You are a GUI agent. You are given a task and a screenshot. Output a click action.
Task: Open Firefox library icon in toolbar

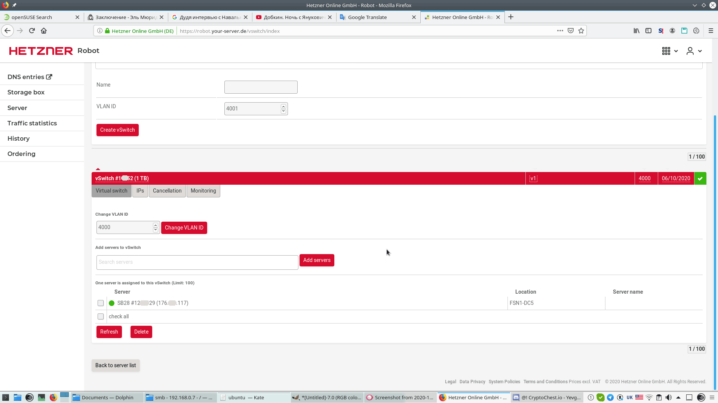coord(636,31)
